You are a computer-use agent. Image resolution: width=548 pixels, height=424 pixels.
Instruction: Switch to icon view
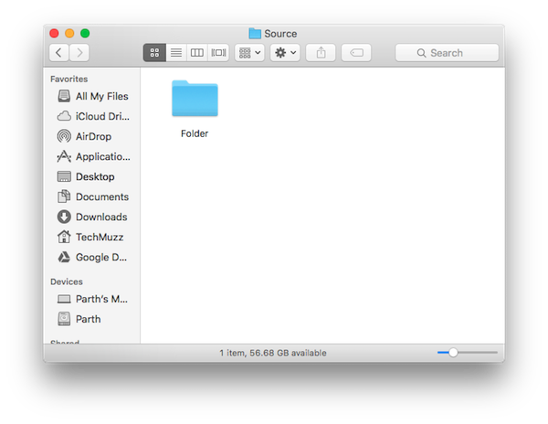click(x=154, y=53)
